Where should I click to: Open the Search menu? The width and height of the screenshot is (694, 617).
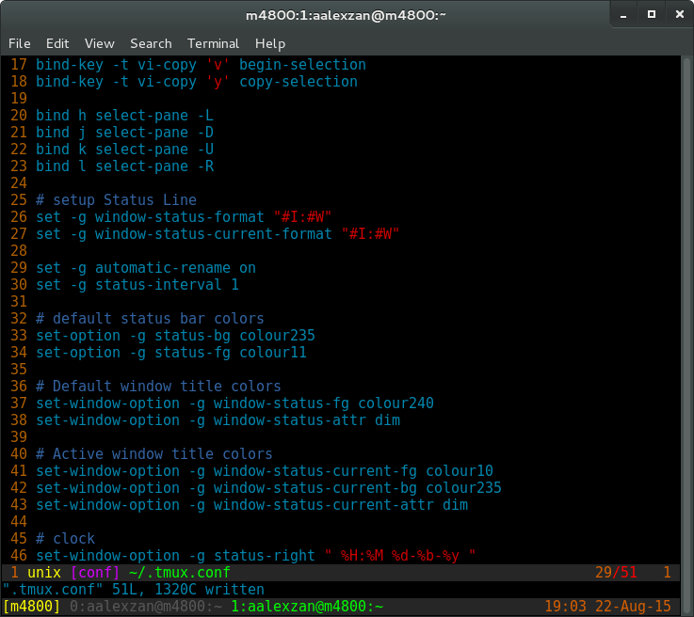151,43
